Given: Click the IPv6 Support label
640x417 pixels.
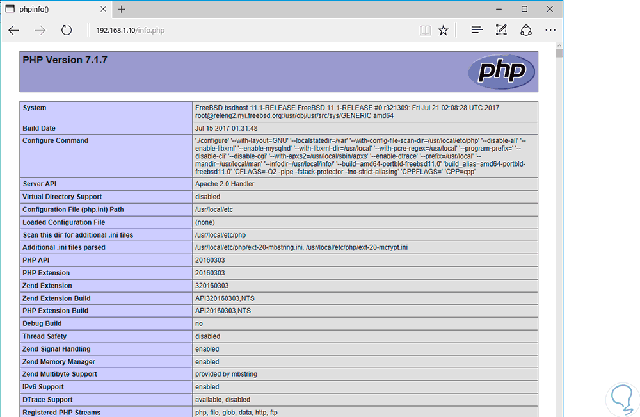Looking at the screenshot, I should coord(44,387).
